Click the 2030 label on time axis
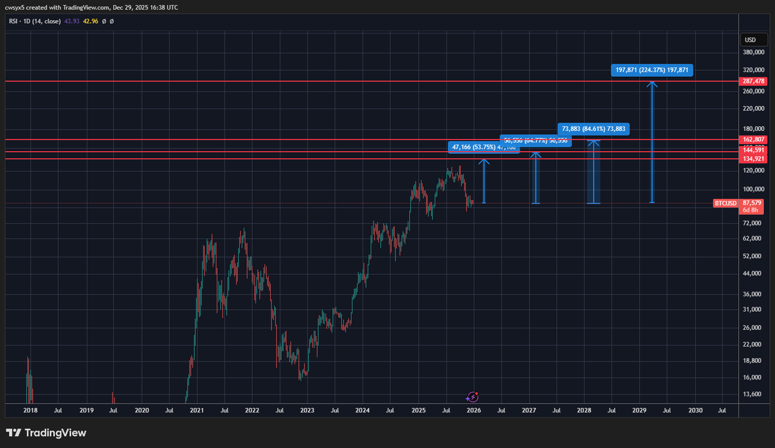Image resolution: width=775 pixels, height=448 pixels. (x=695, y=410)
